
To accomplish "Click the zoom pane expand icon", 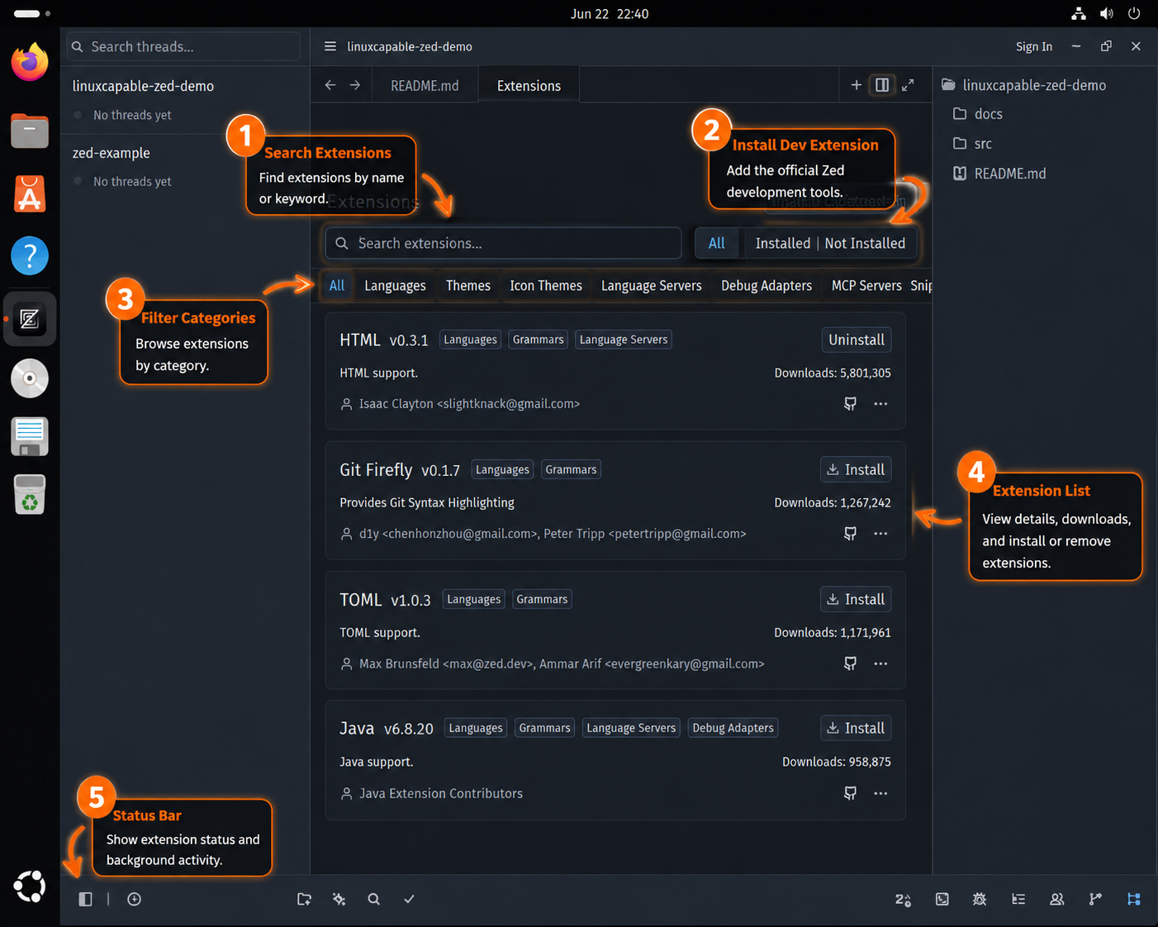I will 908,85.
